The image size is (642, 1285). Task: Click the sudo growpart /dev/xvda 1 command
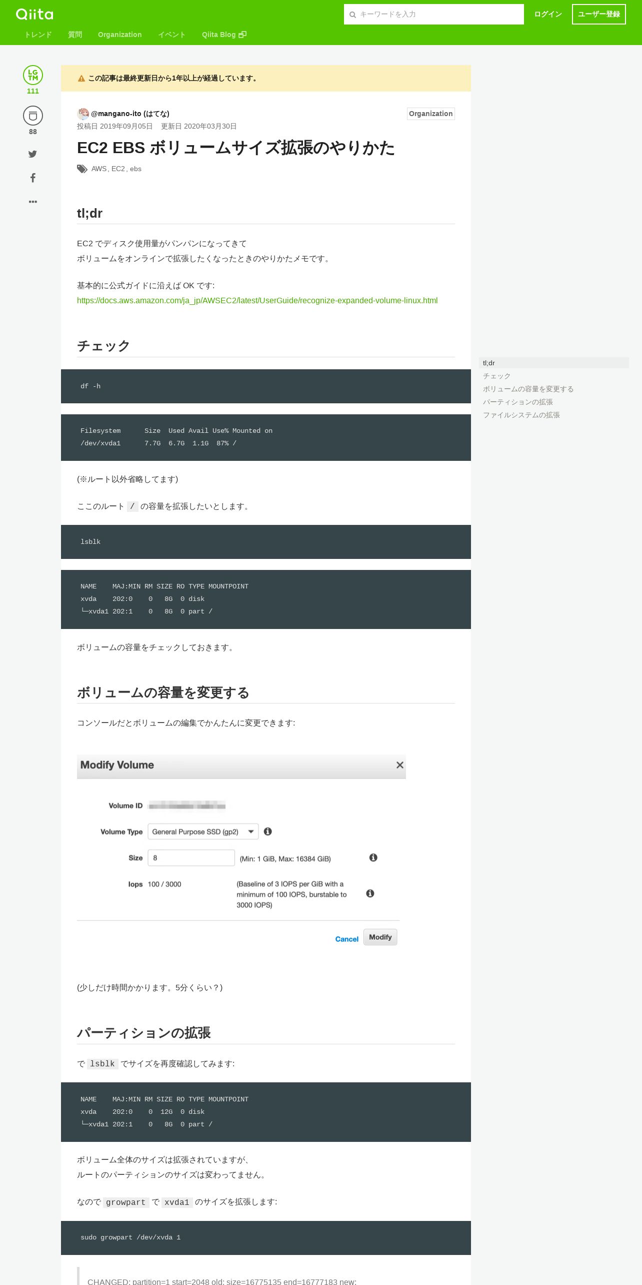[130, 1237]
